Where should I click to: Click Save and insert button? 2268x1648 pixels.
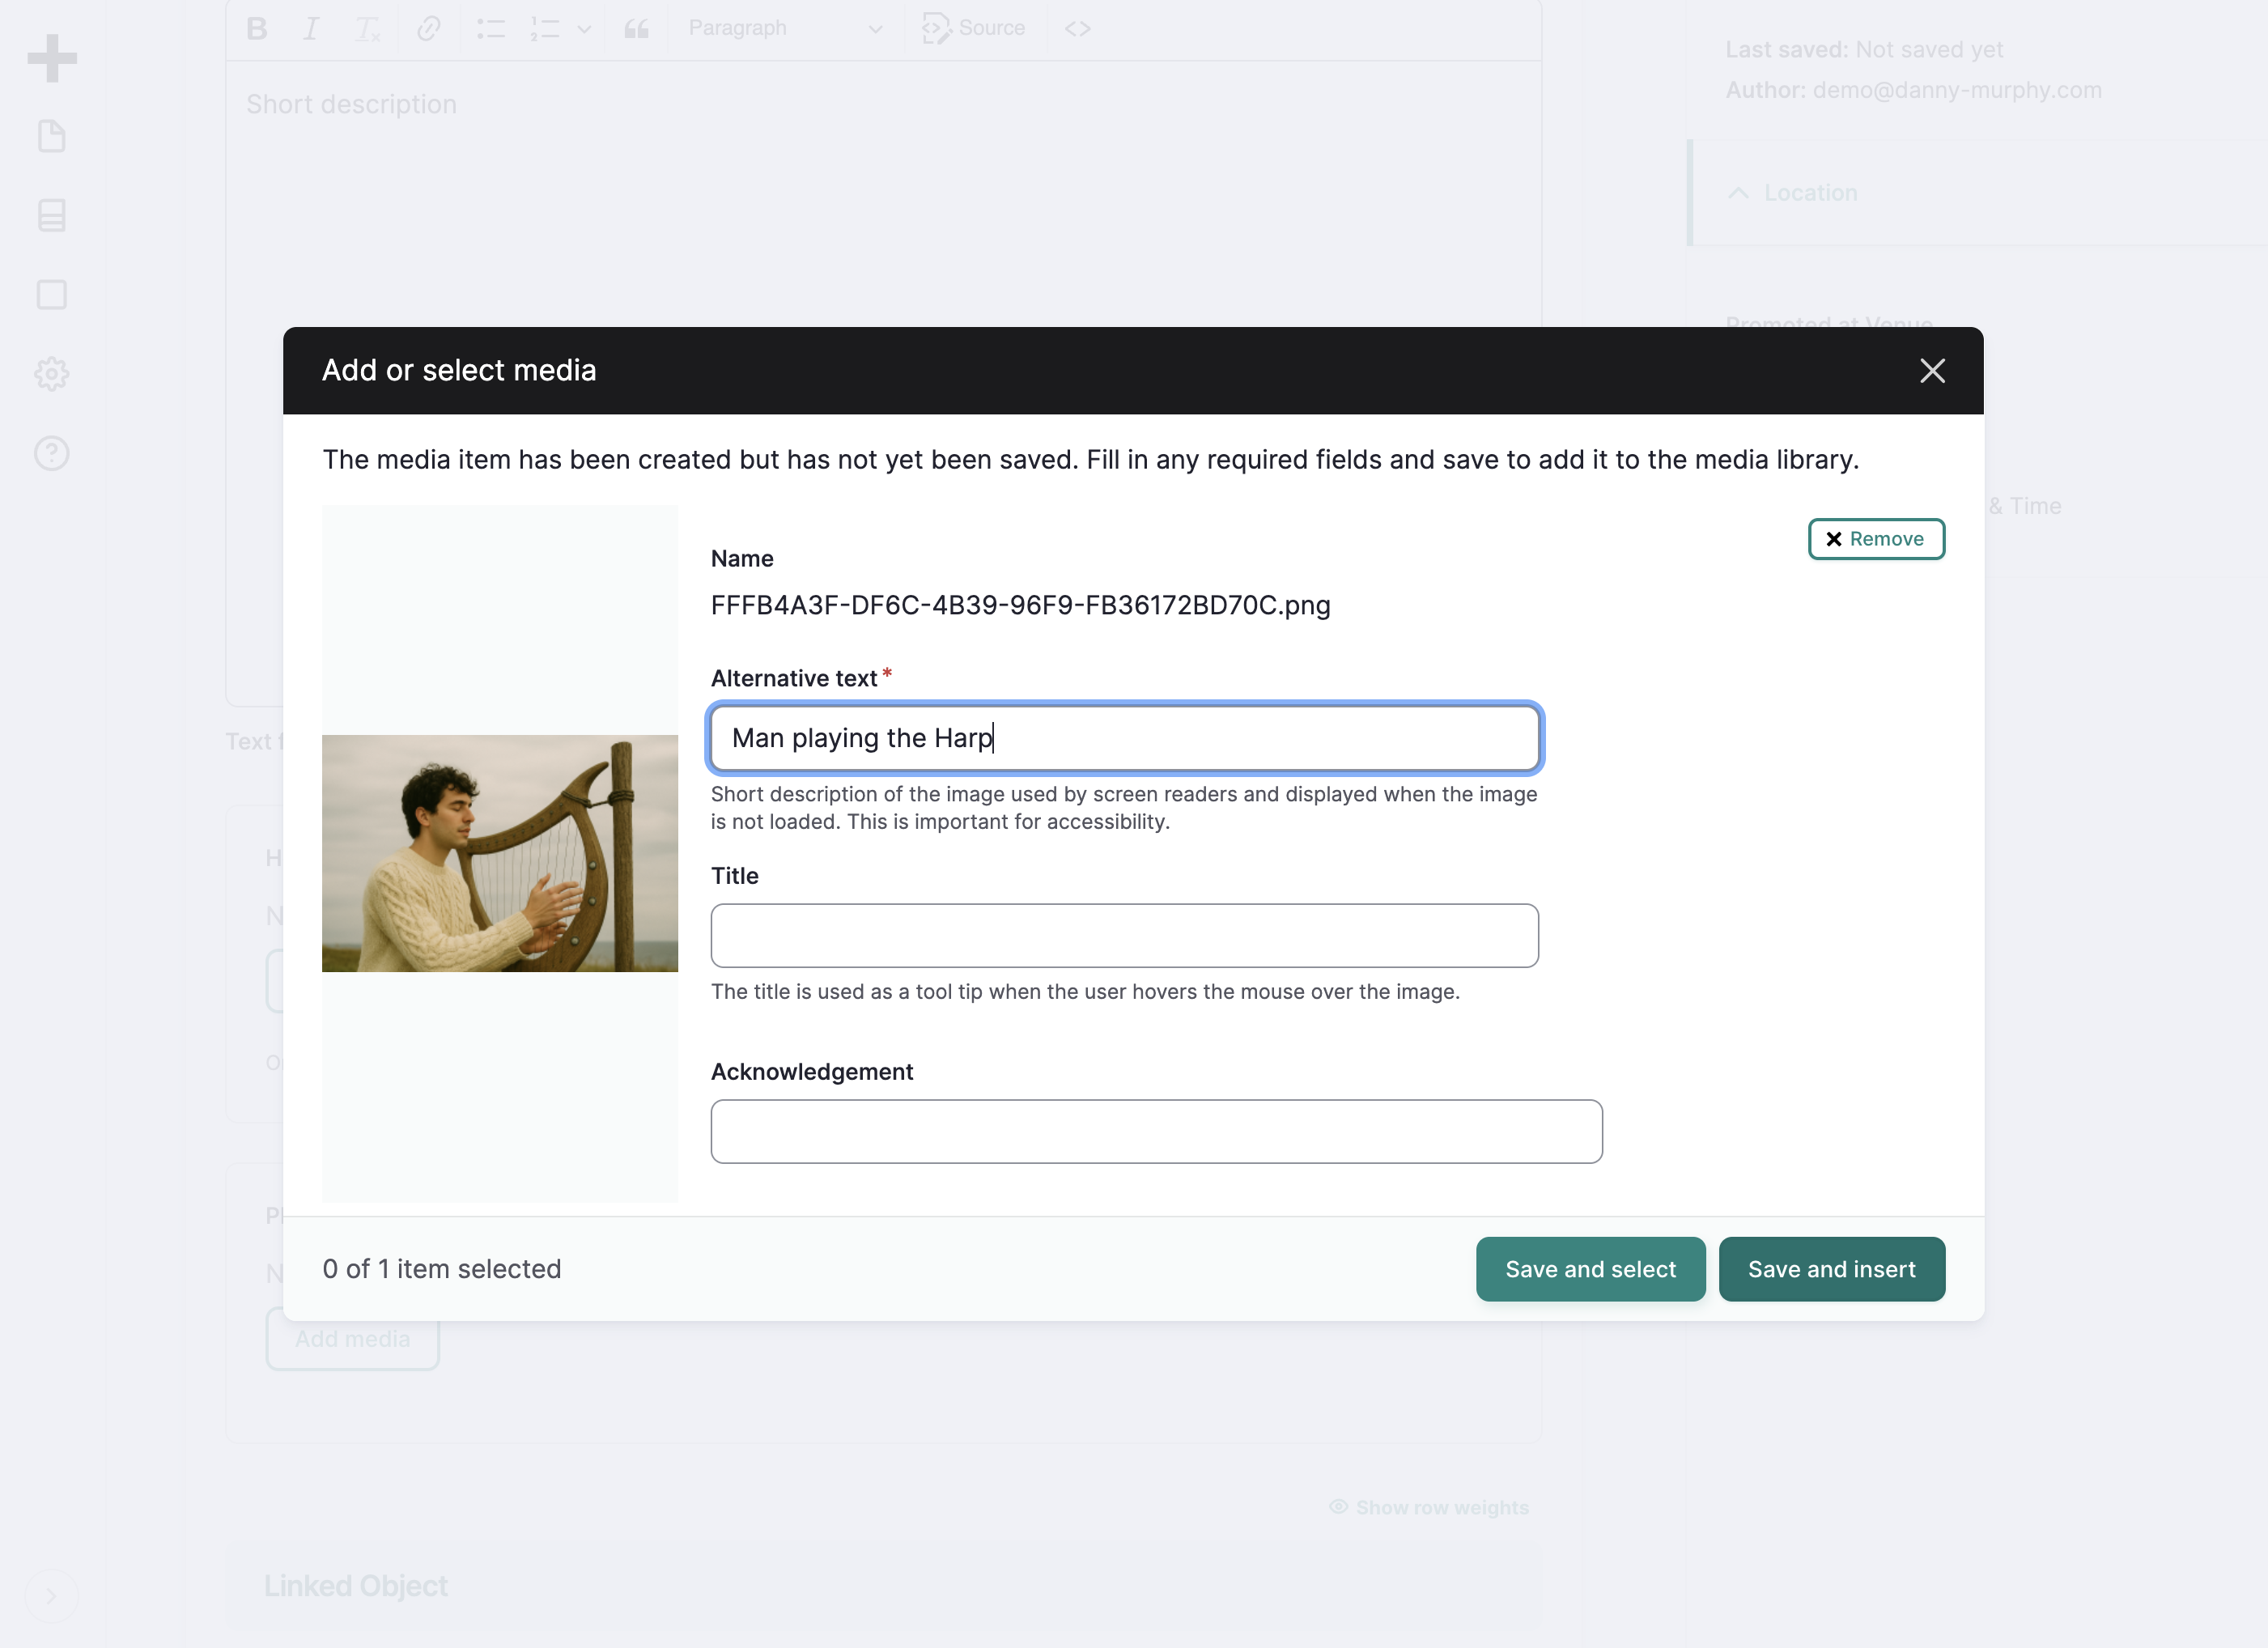1831,1269
